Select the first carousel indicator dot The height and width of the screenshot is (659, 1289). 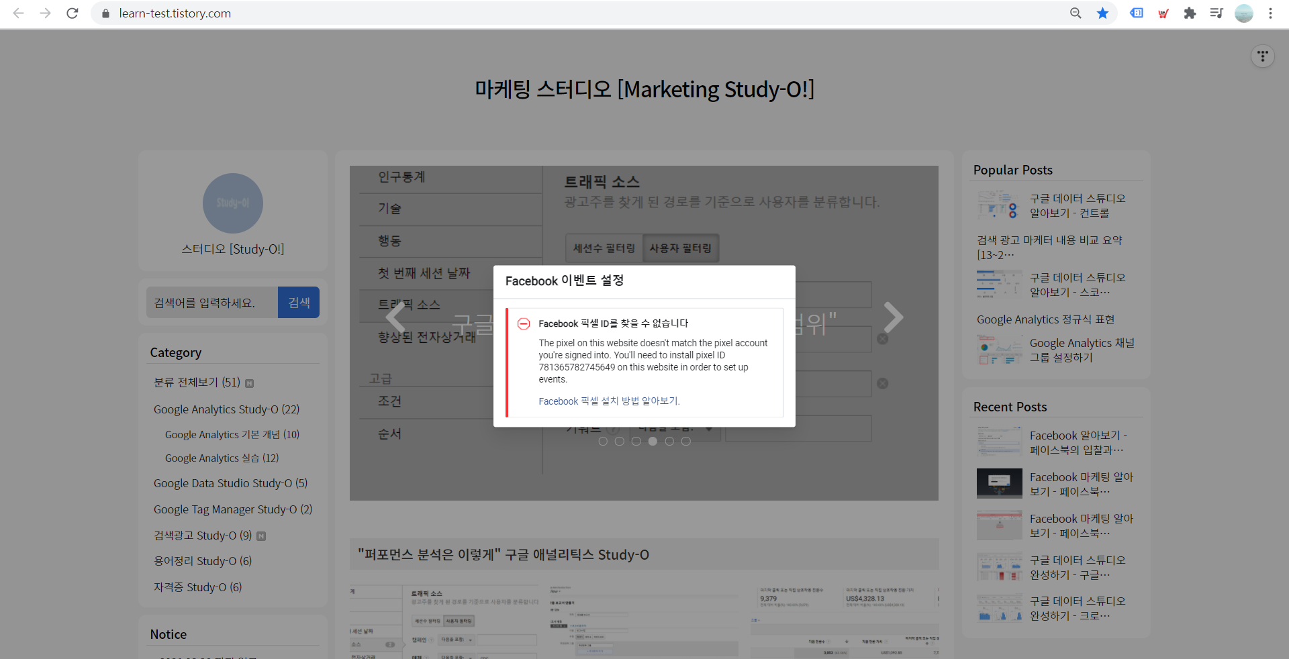[603, 442]
